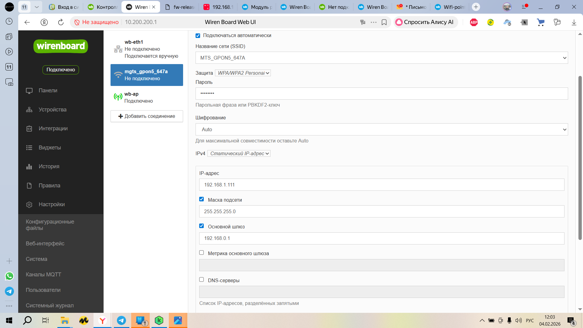Click the browser bookmark icon
The image size is (583, 328).
pyautogui.click(x=384, y=22)
